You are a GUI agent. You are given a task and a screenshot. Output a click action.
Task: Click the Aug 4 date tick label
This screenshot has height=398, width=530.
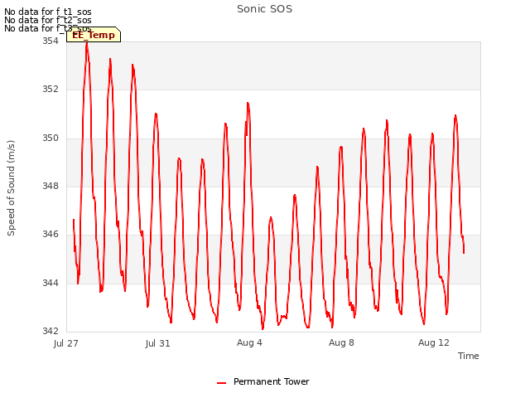pyautogui.click(x=249, y=342)
